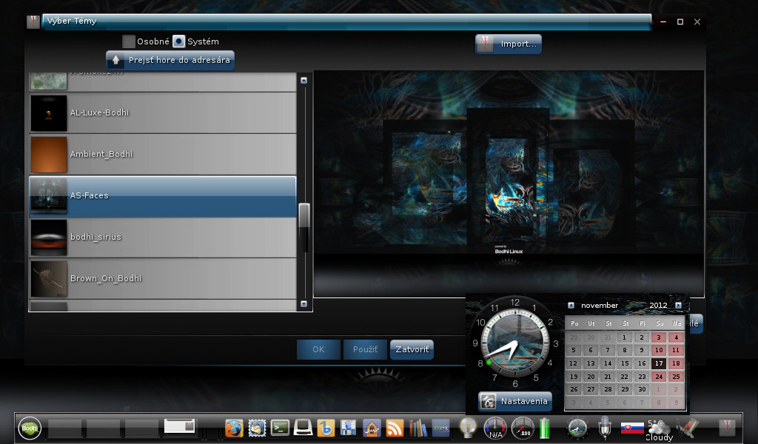The image size is (758, 444).
Task: Click the small clock gadget on shelf
Action: pos(577,428)
